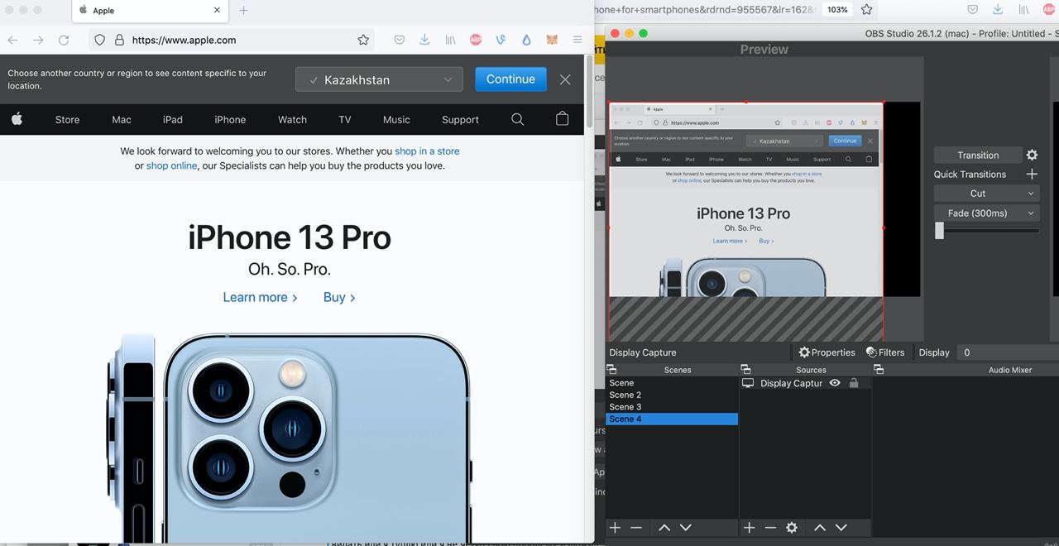Open Store in Apple navigation
The width and height of the screenshot is (1059, 546).
point(68,119)
